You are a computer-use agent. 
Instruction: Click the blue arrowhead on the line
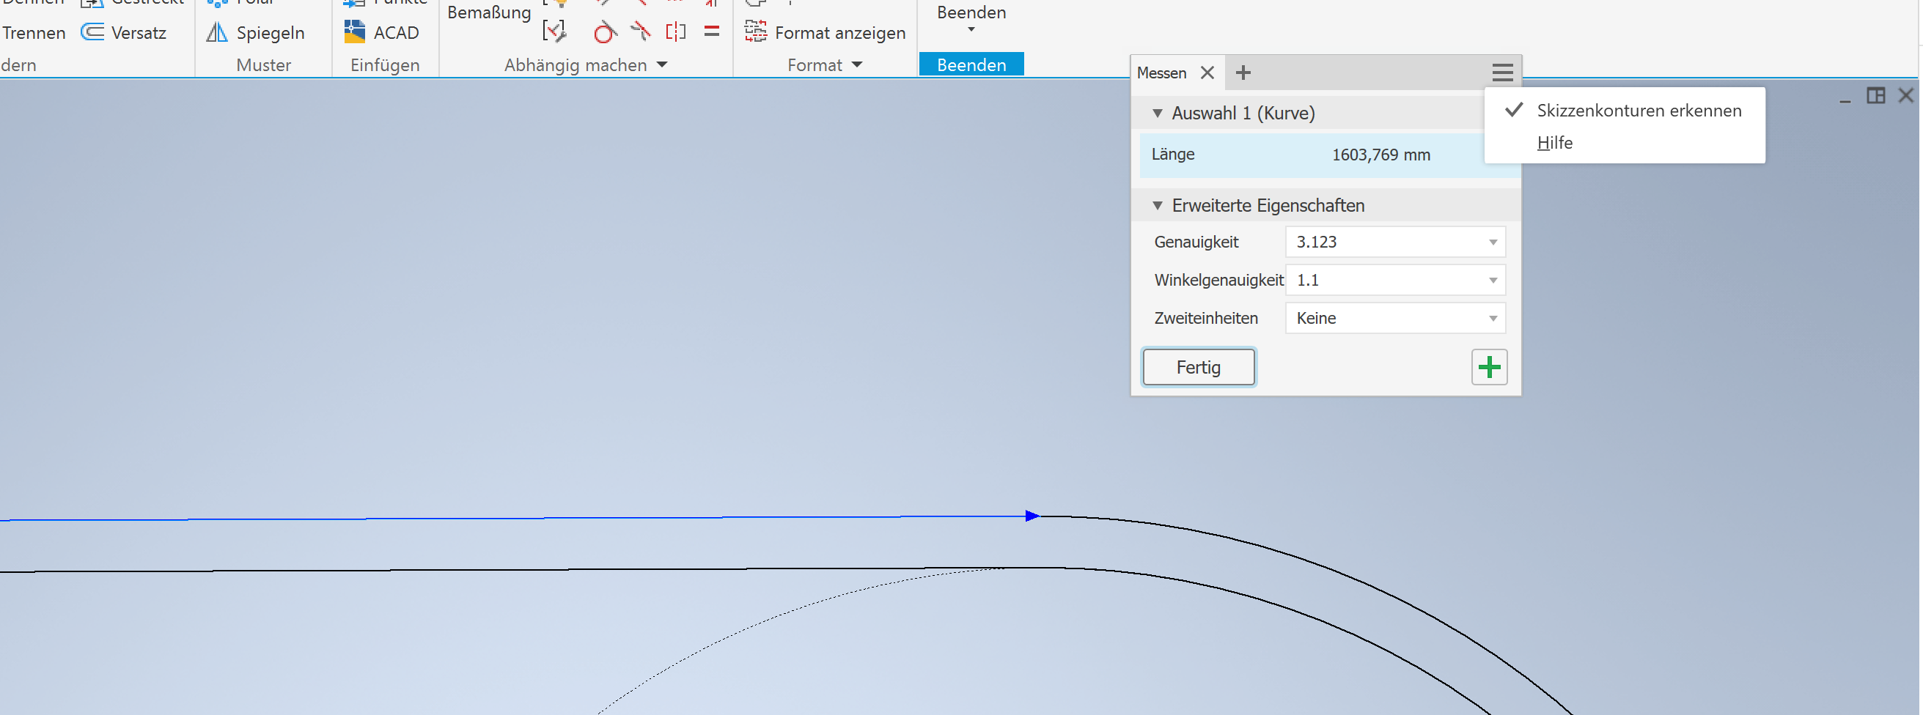[x=1034, y=516]
